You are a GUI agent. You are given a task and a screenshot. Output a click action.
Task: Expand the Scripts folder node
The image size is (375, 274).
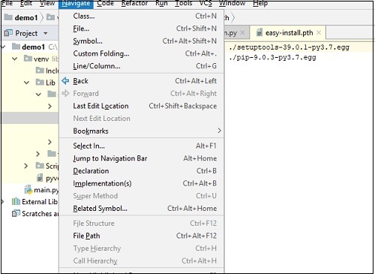26,166
